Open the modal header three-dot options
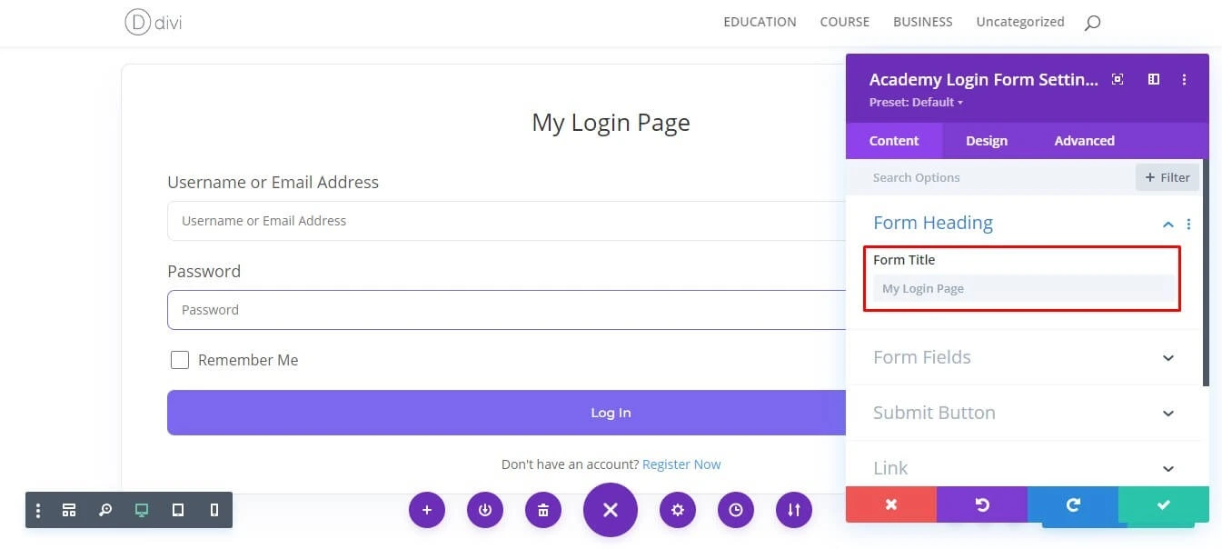This screenshot has width=1222, height=549. [x=1184, y=80]
